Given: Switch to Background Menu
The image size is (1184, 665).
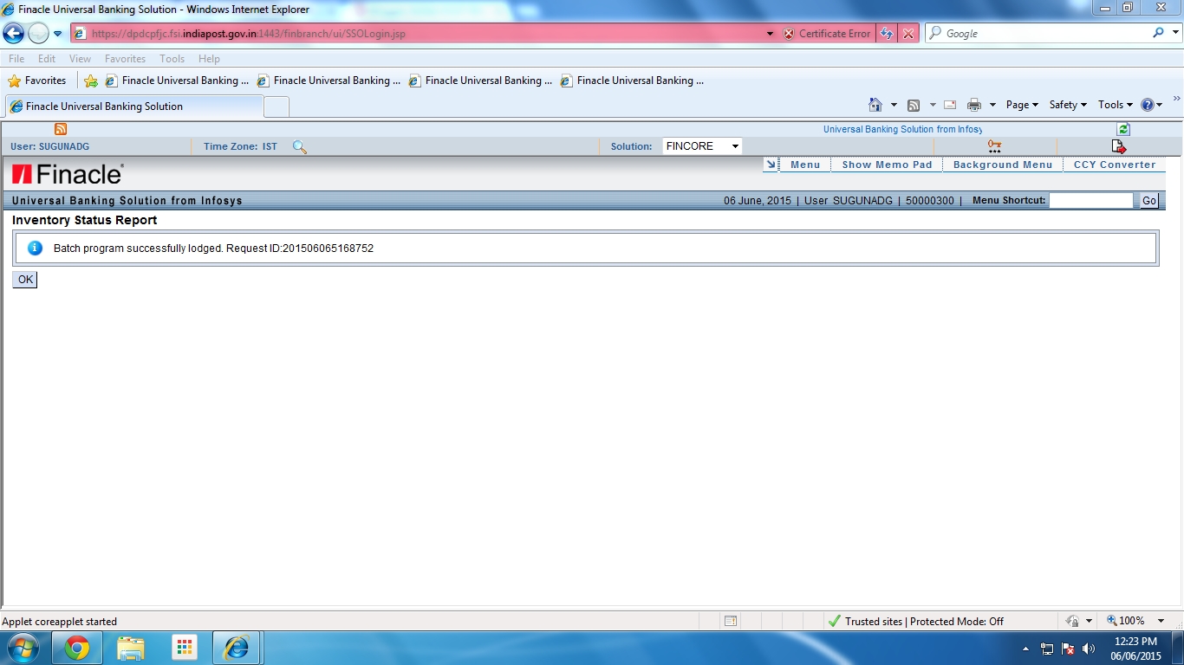Looking at the screenshot, I should pyautogui.click(x=1002, y=164).
